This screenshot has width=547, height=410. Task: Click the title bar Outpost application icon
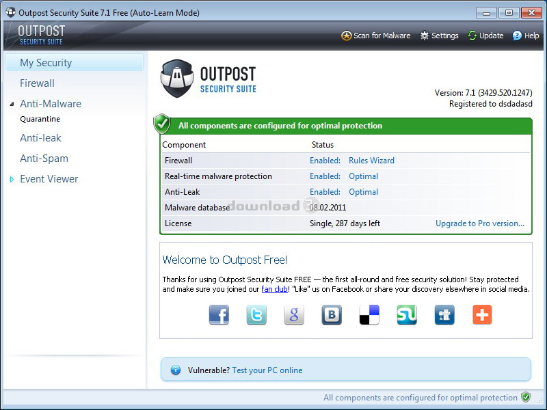point(11,12)
